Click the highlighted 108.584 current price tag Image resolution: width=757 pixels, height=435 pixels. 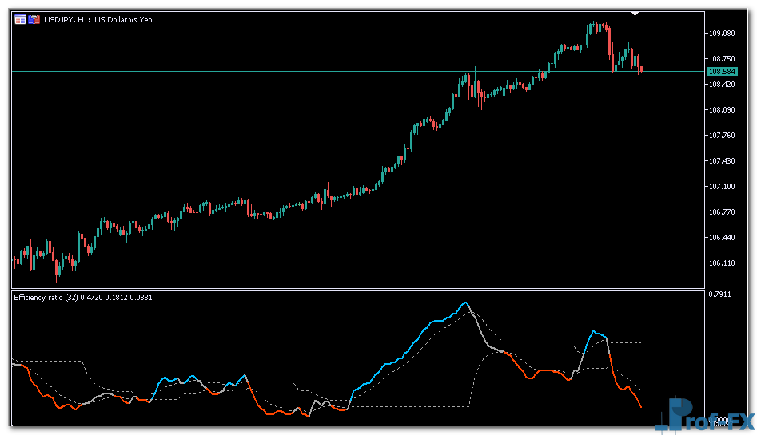tap(721, 72)
